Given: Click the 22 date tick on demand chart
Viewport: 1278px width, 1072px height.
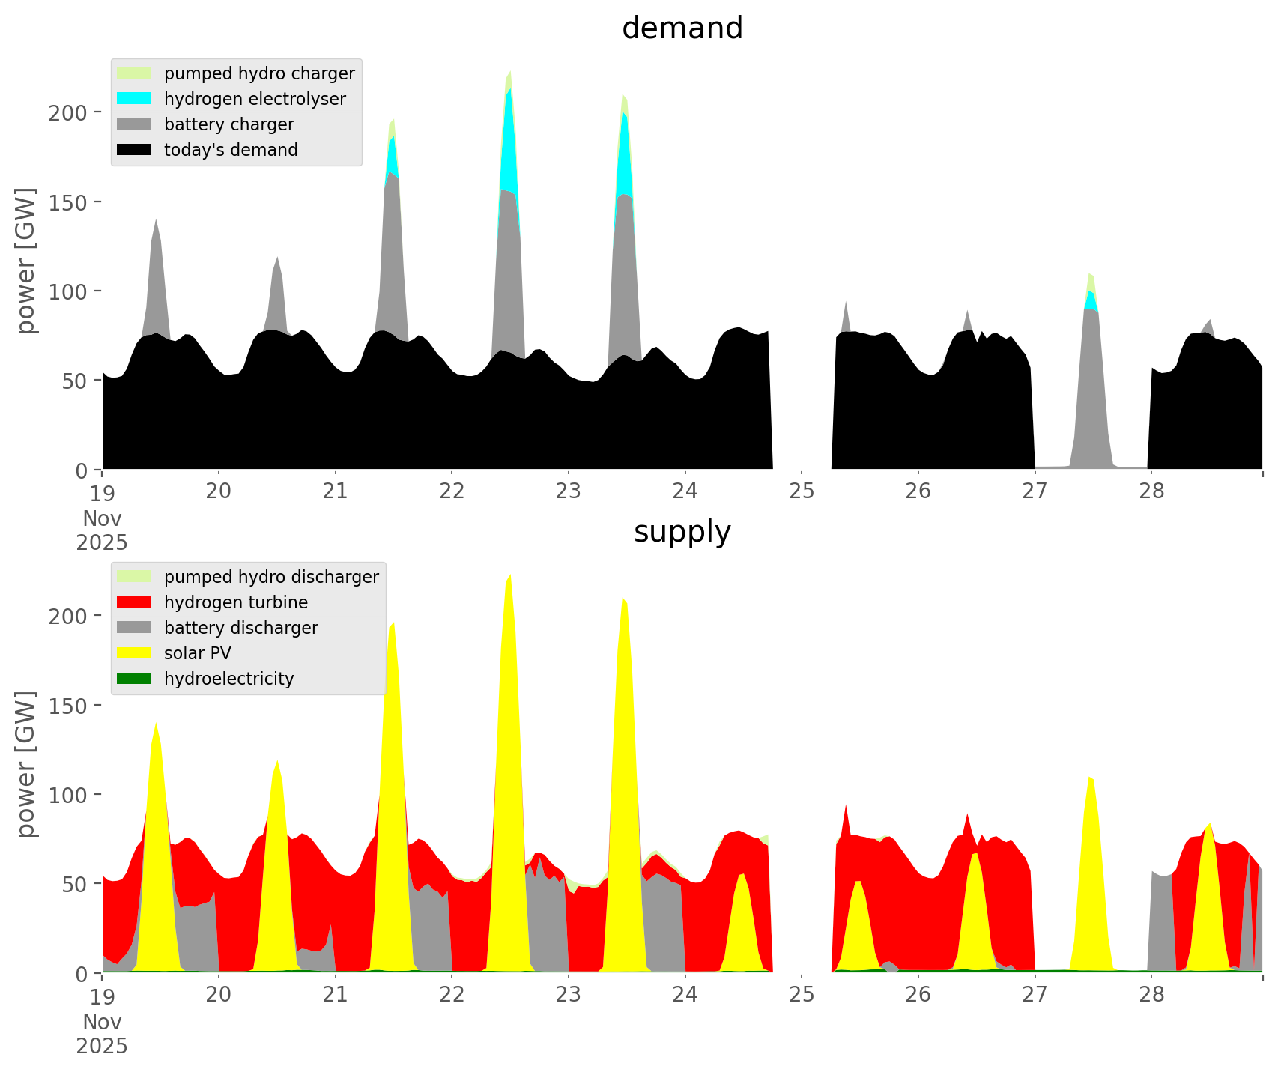Looking at the screenshot, I should click(452, 491).
